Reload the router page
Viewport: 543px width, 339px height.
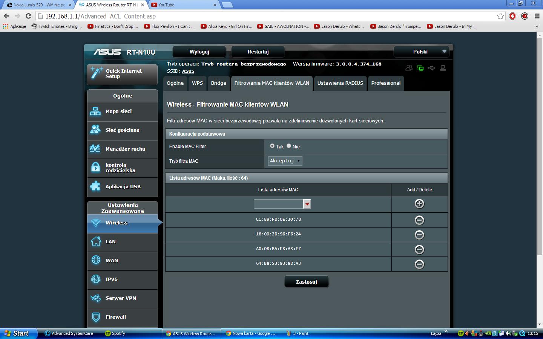(28, 16)
